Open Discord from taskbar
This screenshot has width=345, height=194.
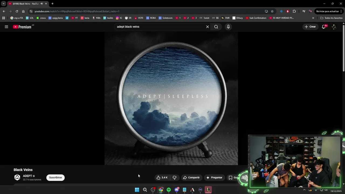[x=177, y=190]
